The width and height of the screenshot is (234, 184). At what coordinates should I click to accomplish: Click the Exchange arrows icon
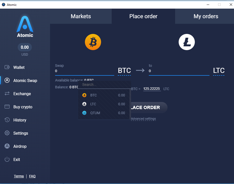click(7, 93)
